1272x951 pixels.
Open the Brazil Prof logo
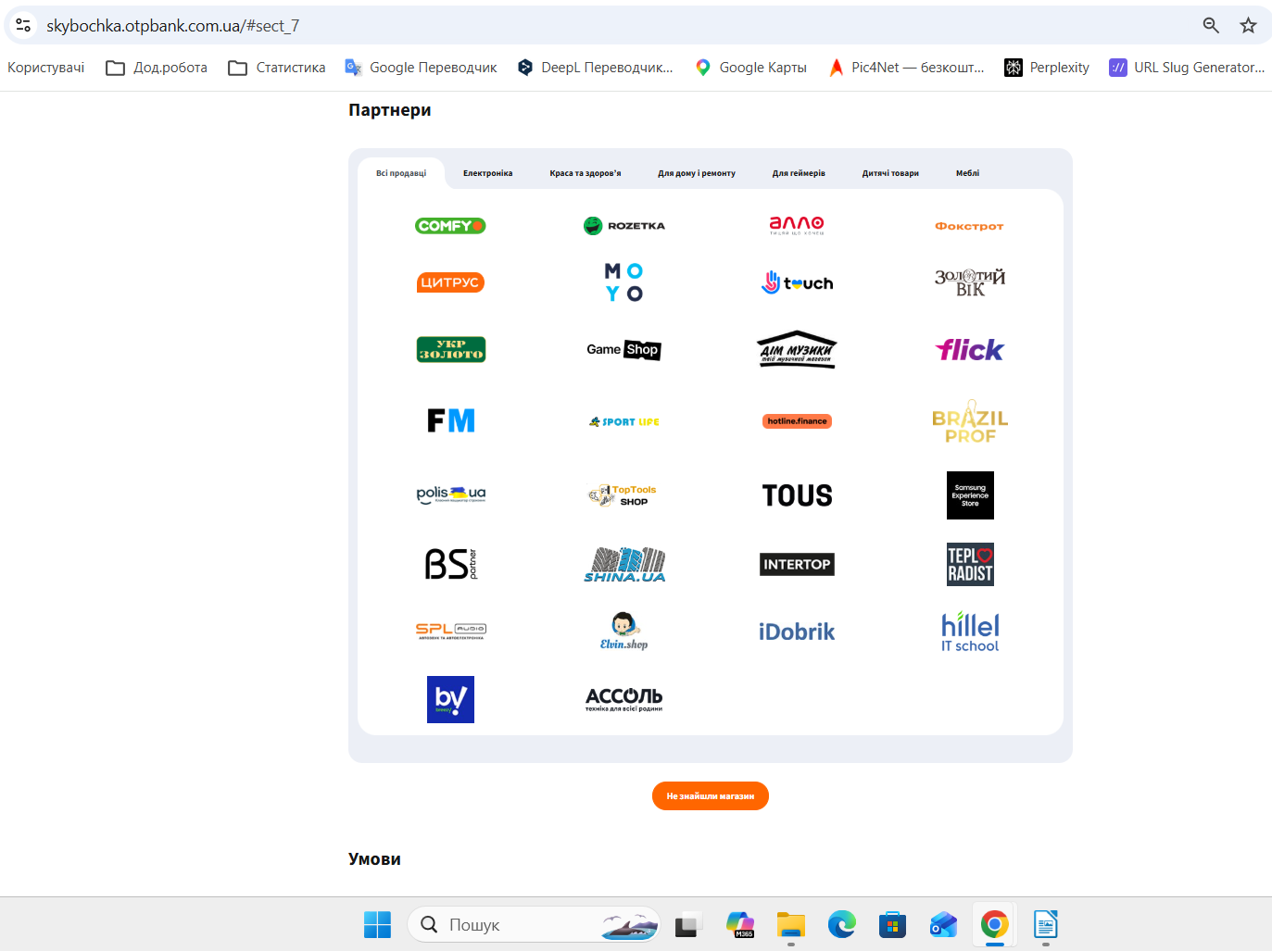pos(970,421)
